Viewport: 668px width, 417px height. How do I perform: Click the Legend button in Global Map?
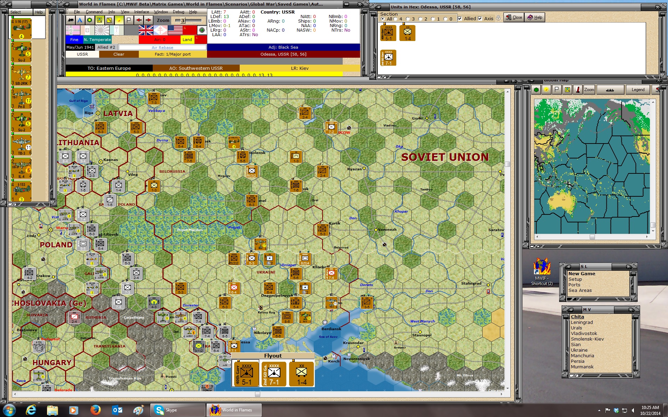[x=638, y=90]
